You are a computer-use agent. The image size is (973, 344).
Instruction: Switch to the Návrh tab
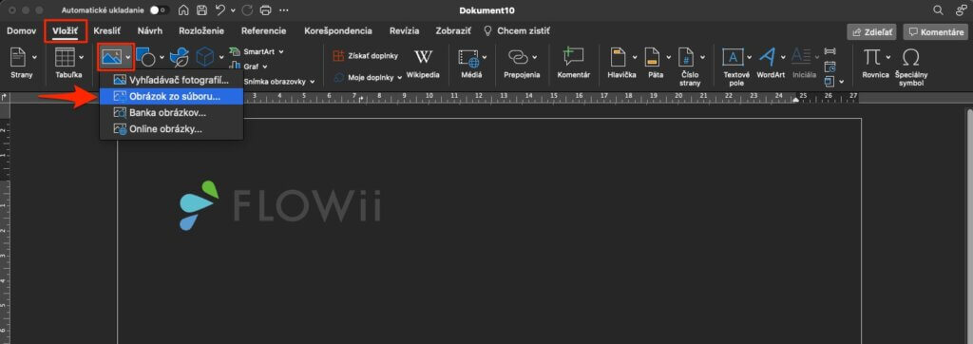point(149,30)
